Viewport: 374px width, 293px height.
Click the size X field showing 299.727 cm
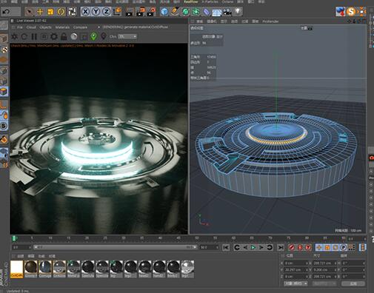pos(325,263)
